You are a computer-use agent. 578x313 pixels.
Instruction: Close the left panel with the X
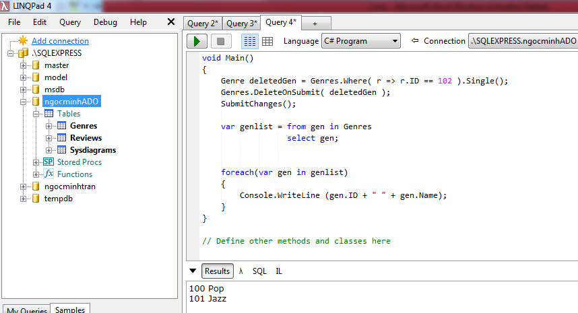click(170, 22)
